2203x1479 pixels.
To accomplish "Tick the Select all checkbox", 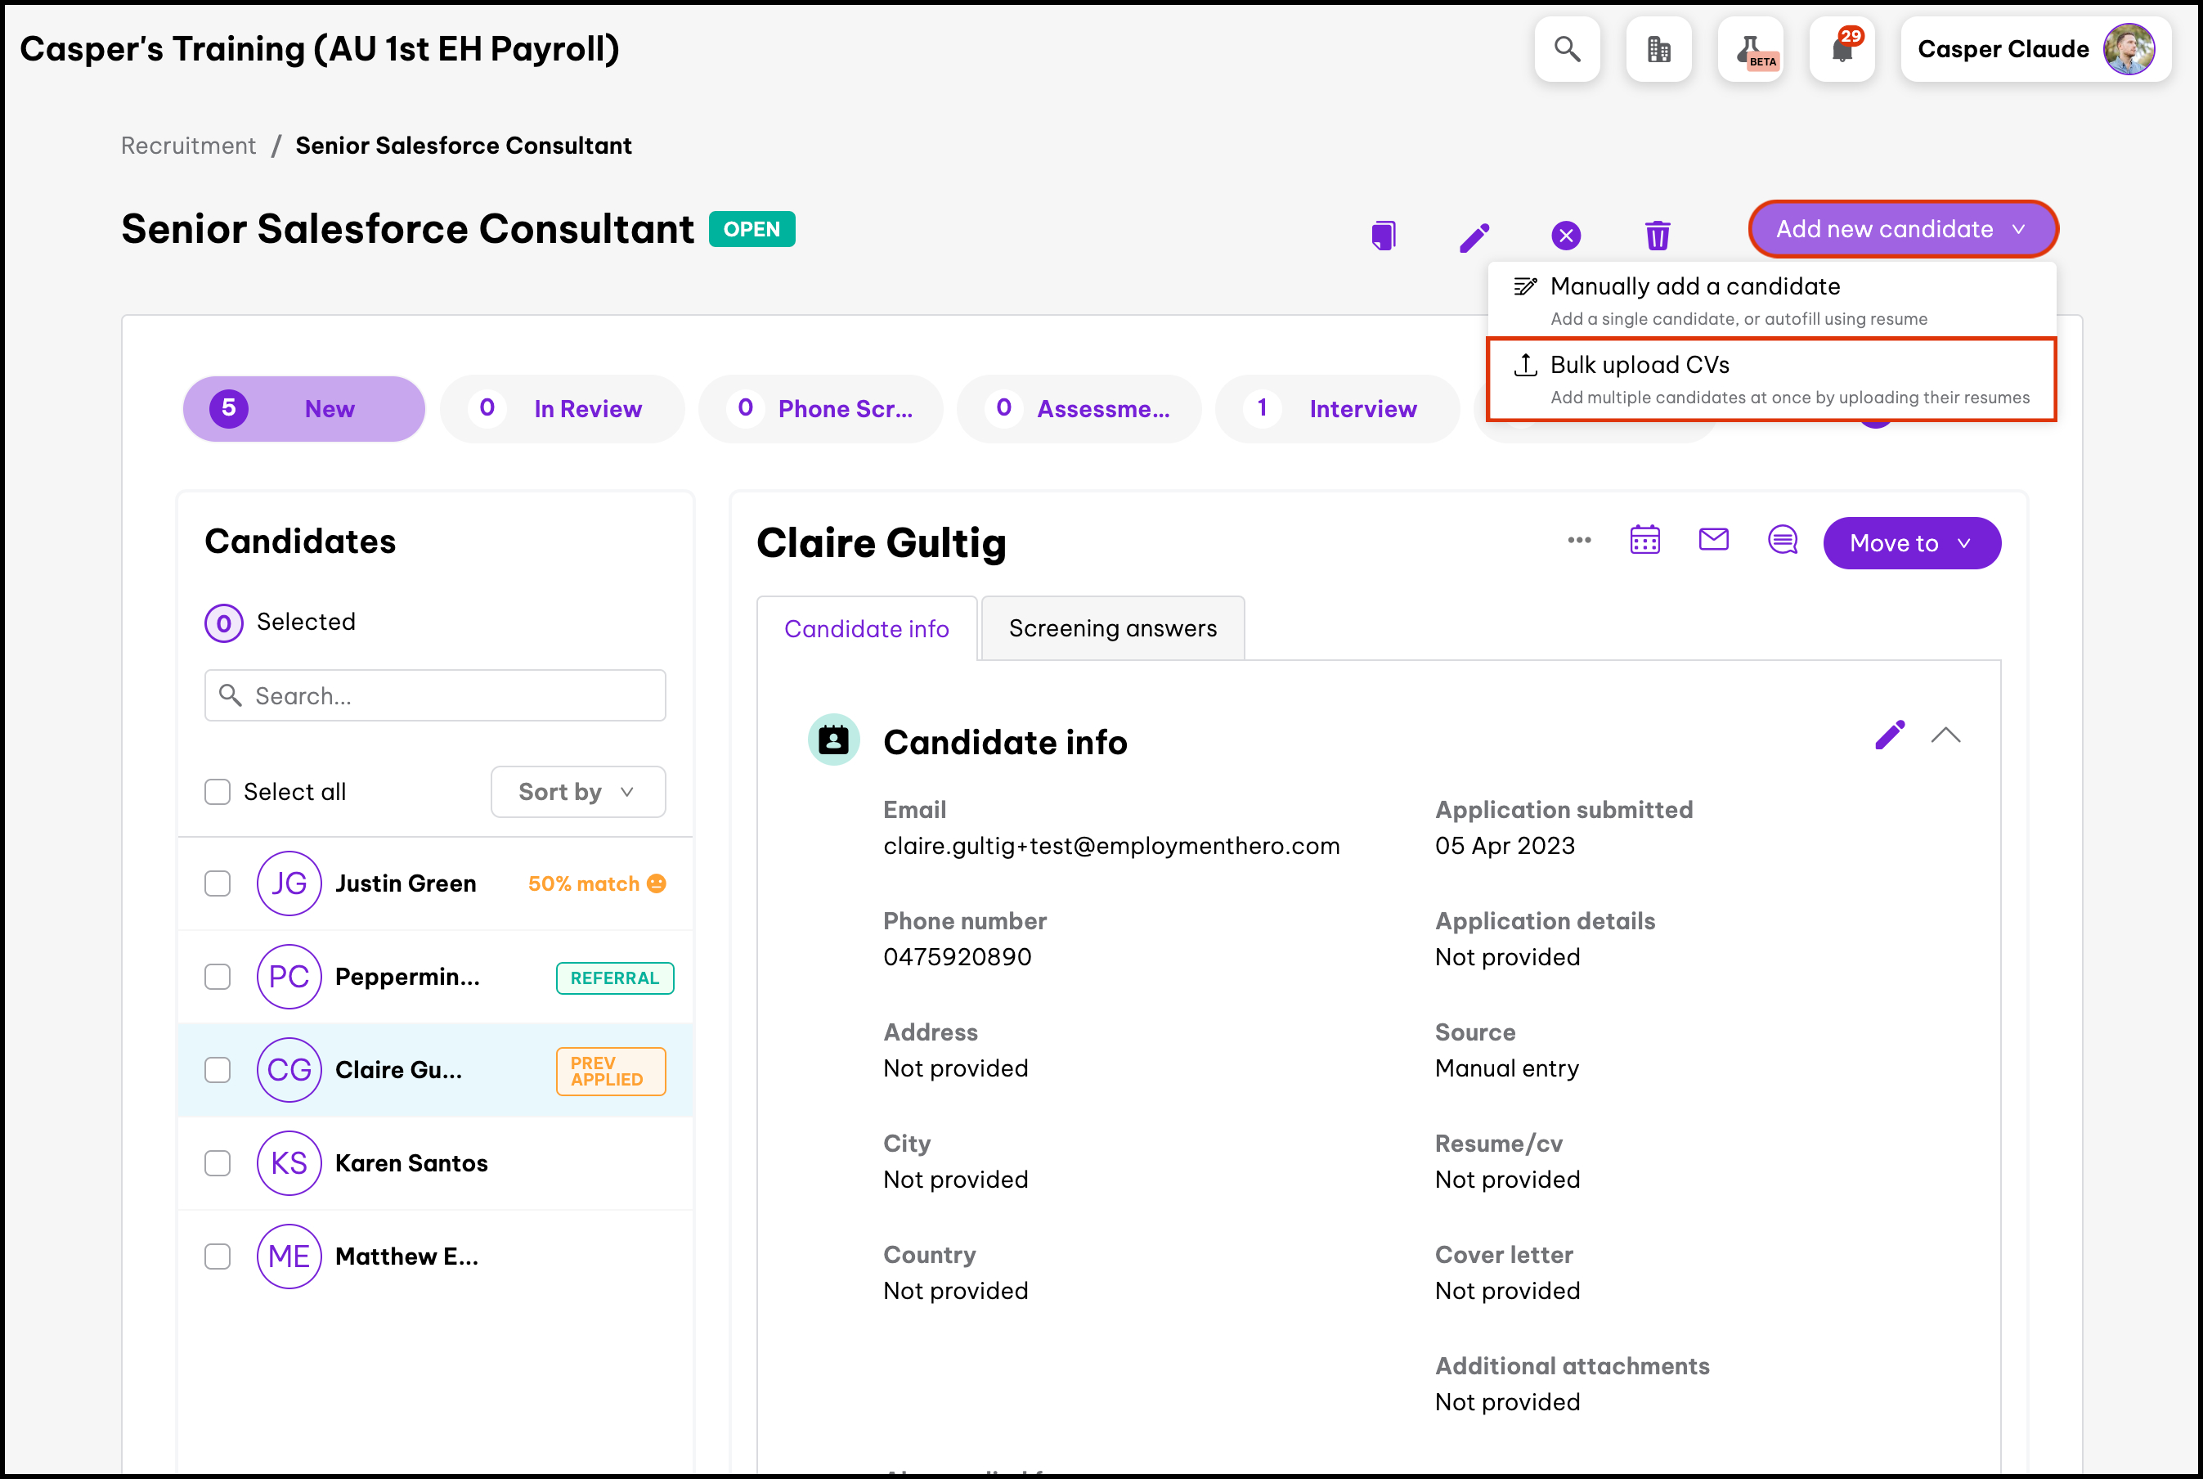I will [218, 791].
